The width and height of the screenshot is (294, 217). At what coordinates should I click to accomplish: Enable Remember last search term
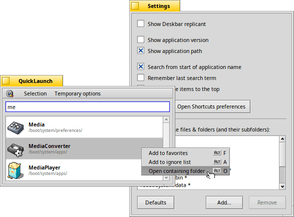(x=141, y=77)
